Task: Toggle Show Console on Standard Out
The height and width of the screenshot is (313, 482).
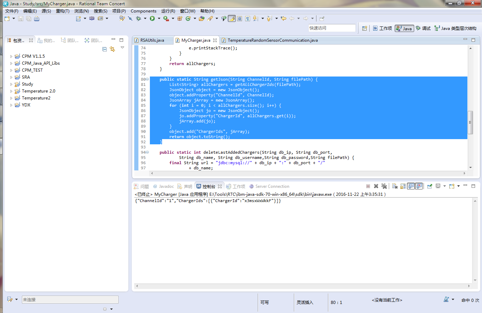Action: tap(411, 186)
